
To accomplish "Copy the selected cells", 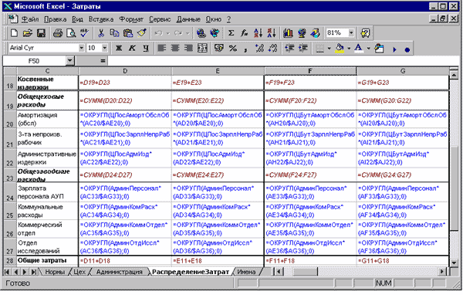I will [x=114, y=32].
